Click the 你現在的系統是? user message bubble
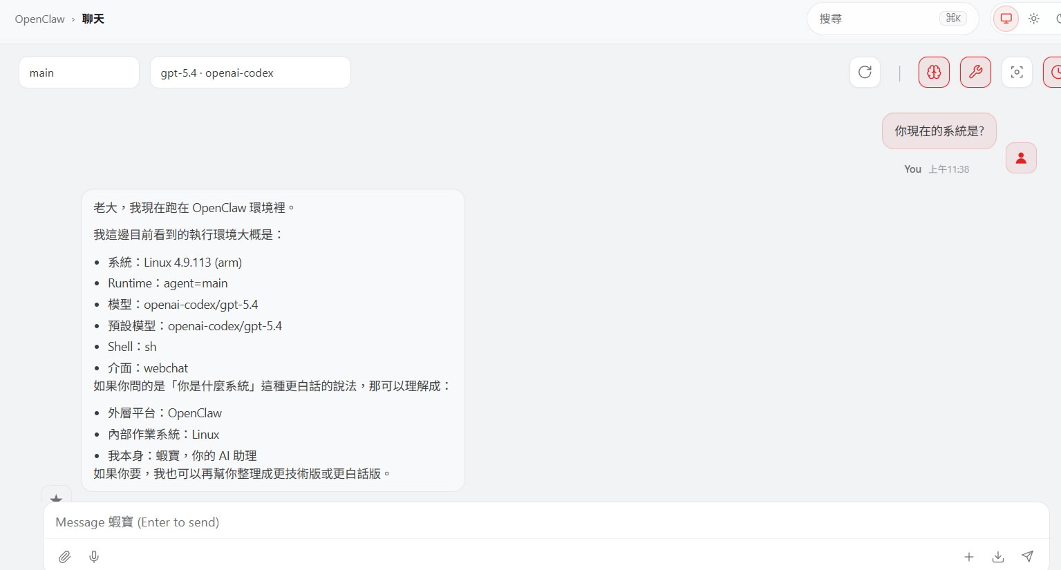 tap(939, 131)
